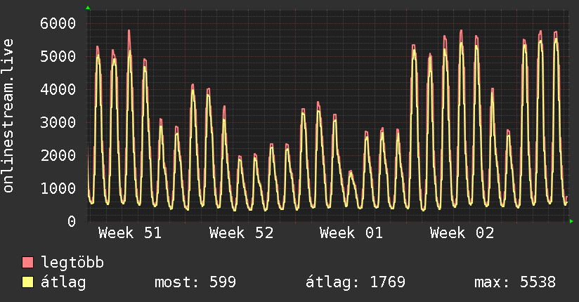Image resolution: width=579 pixels, height=302 pixels.
Task: Click the átlag legend label beside yellow swatch
Action: (63, 282)
